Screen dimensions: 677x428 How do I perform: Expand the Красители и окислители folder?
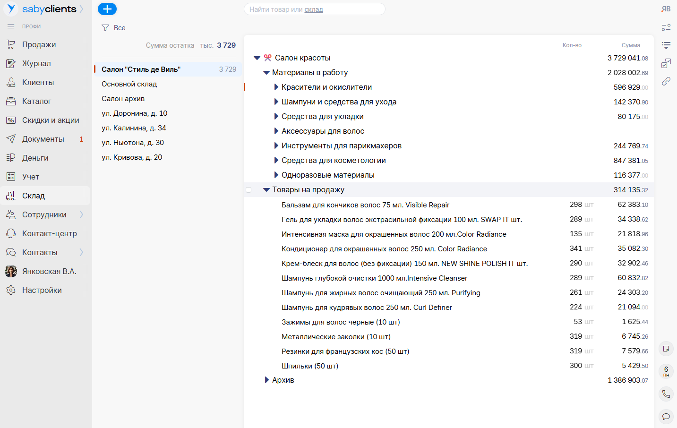tap(276, 87)
